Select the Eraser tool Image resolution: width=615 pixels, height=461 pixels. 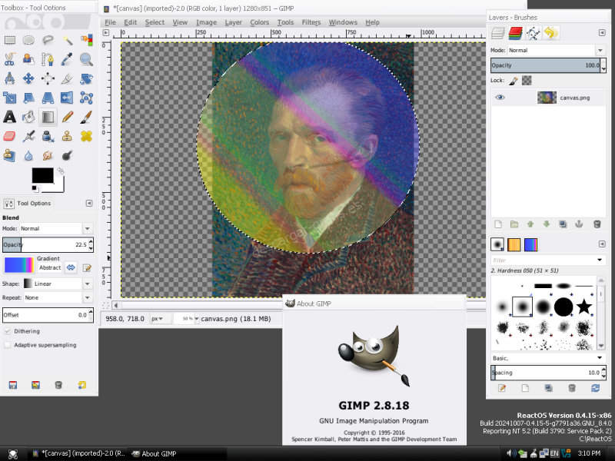(x=10, y=136)
